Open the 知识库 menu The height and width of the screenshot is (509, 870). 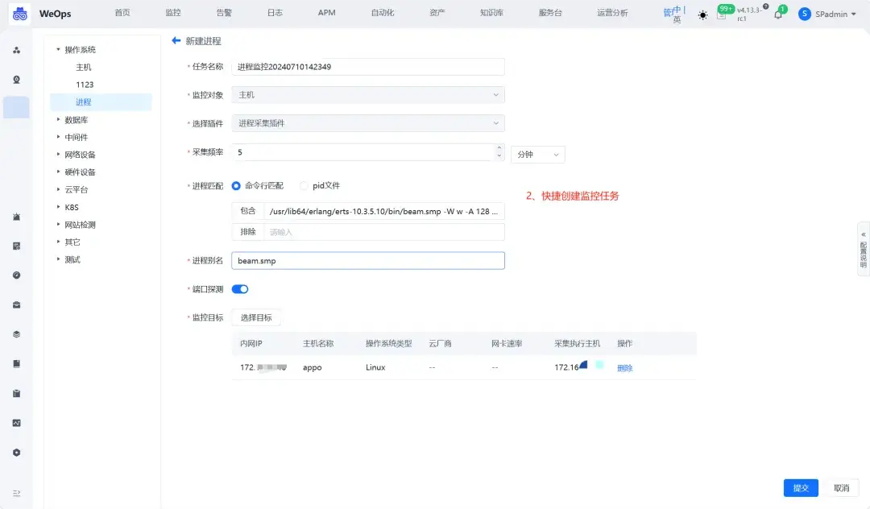point(491,13)
